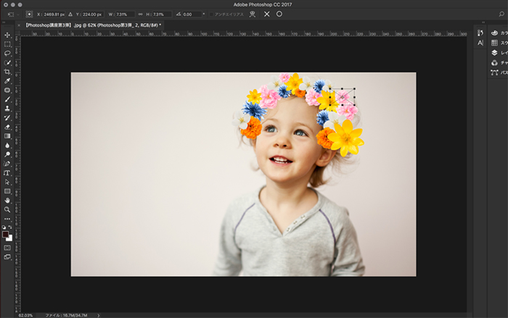Reset default foreground and background colors
Viewport: 508px width, 318px height.
[4, 227]
